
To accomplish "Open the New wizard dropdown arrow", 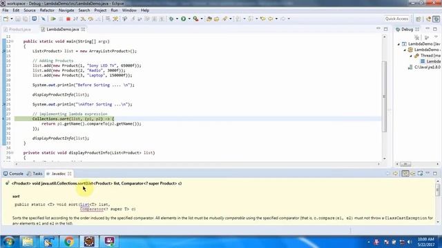I will (12, 19).
